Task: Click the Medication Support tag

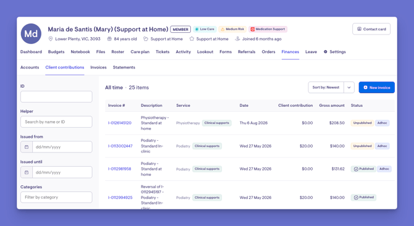Action: coord(268,29)
